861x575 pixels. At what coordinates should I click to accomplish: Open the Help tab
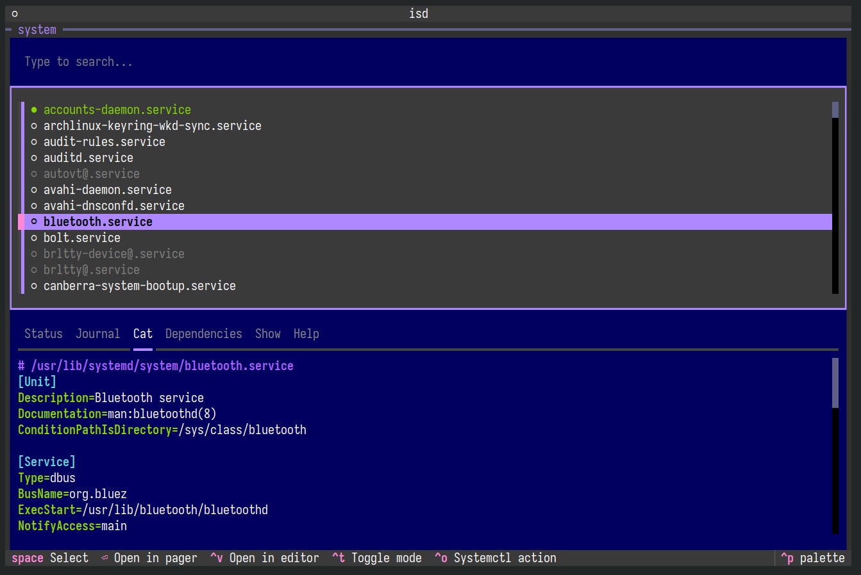point(306,334)
